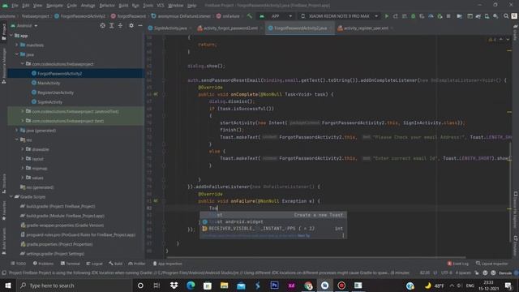Open the VCS menu

[x=161, y=6]
